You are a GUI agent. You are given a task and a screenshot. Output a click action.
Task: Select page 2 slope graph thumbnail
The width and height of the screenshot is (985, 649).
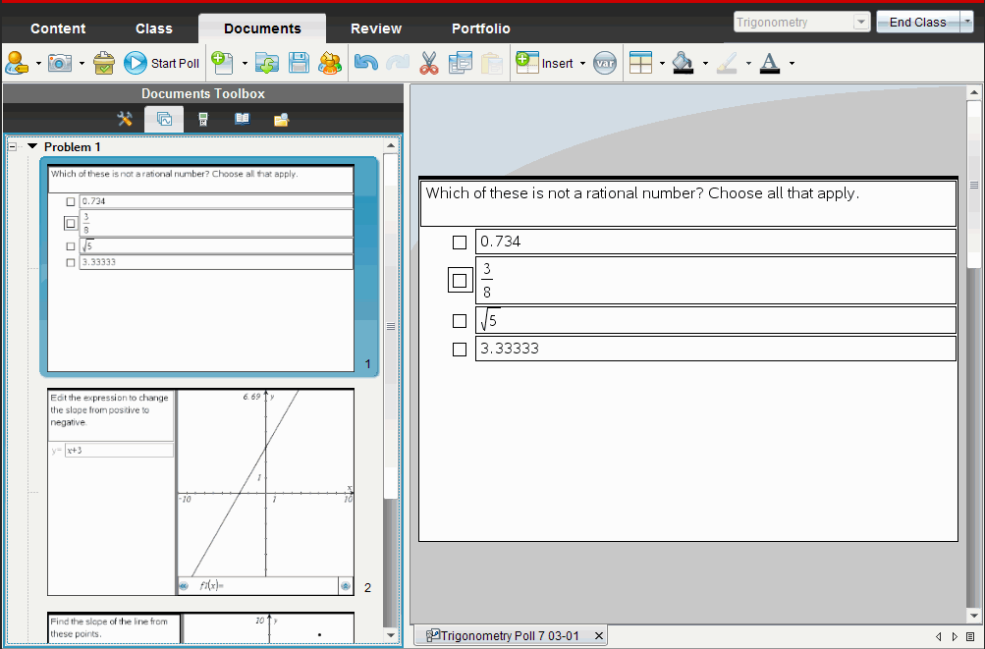coord(200,491)
